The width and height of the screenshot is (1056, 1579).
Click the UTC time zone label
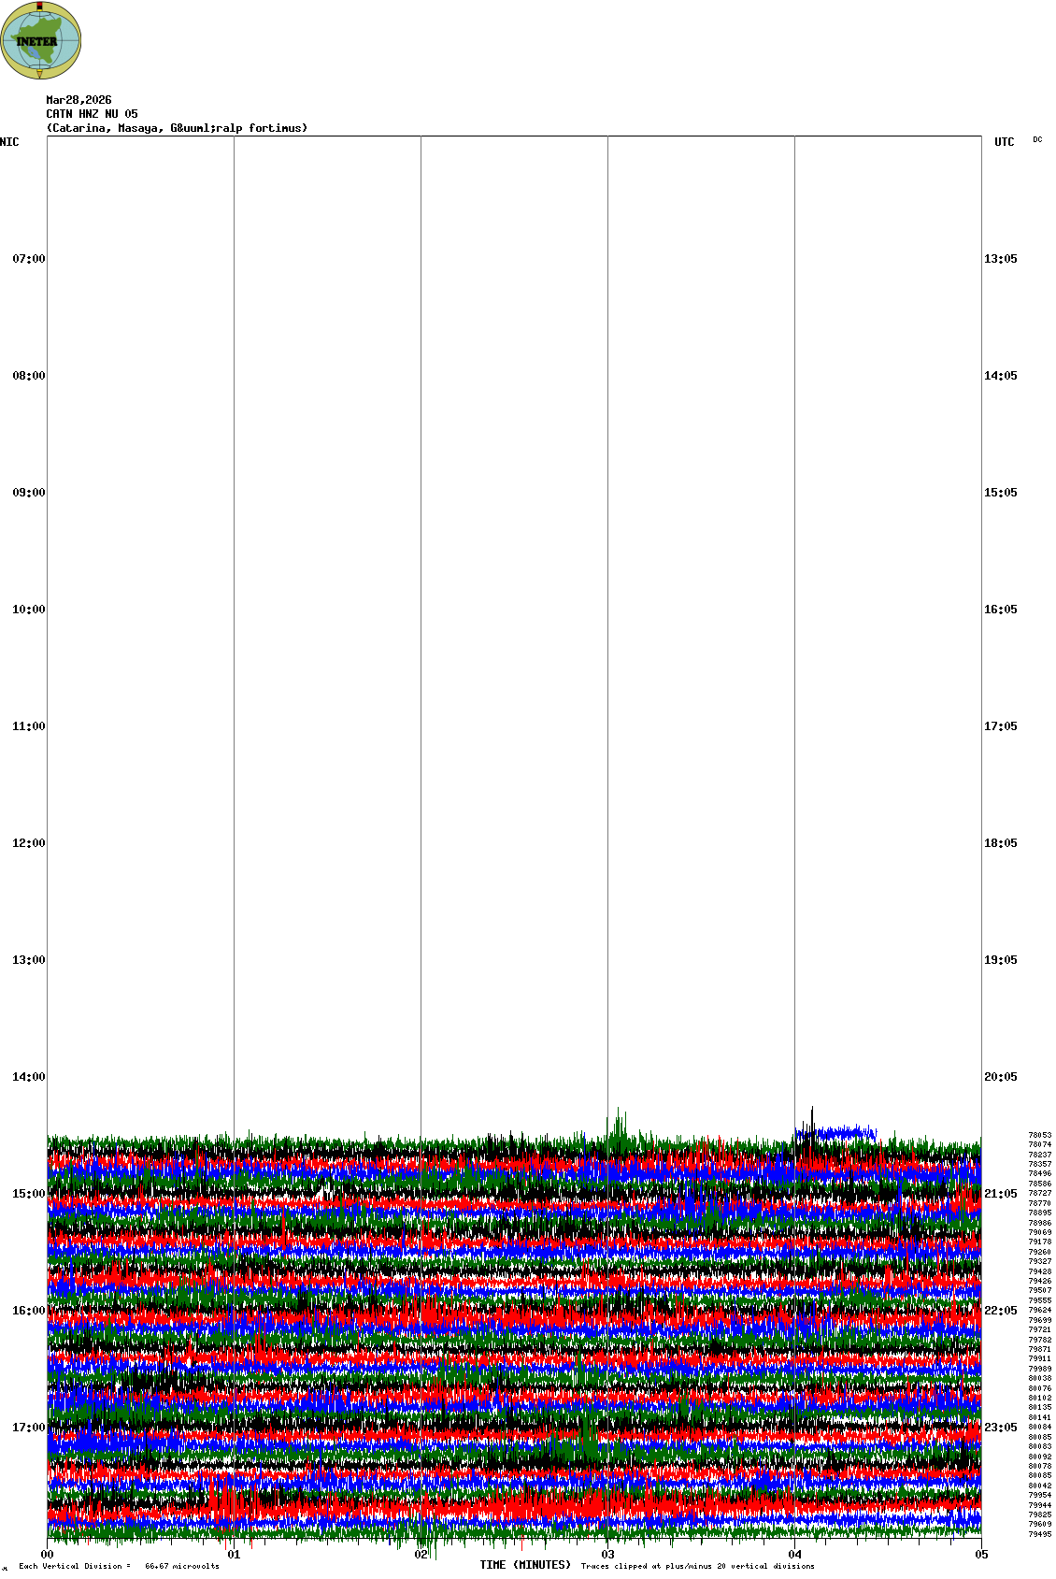tap(1004, 142)
